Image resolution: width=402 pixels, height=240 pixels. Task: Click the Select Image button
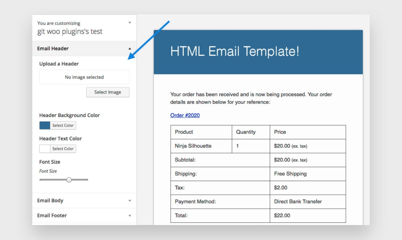108,92
